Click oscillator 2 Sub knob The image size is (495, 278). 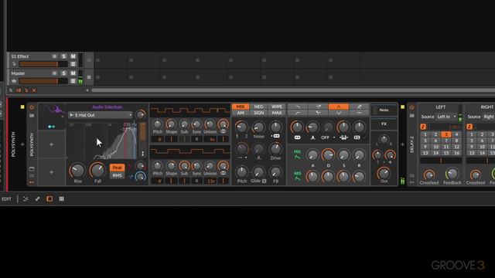(184, 166)
